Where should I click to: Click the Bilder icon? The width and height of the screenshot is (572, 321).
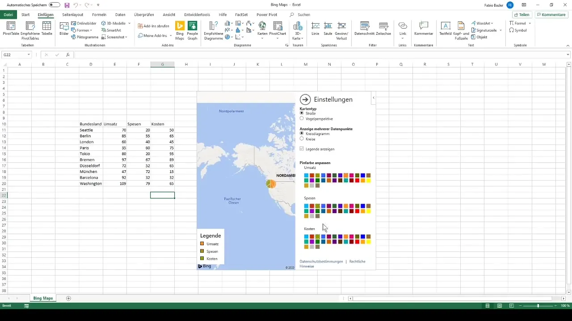64,29
